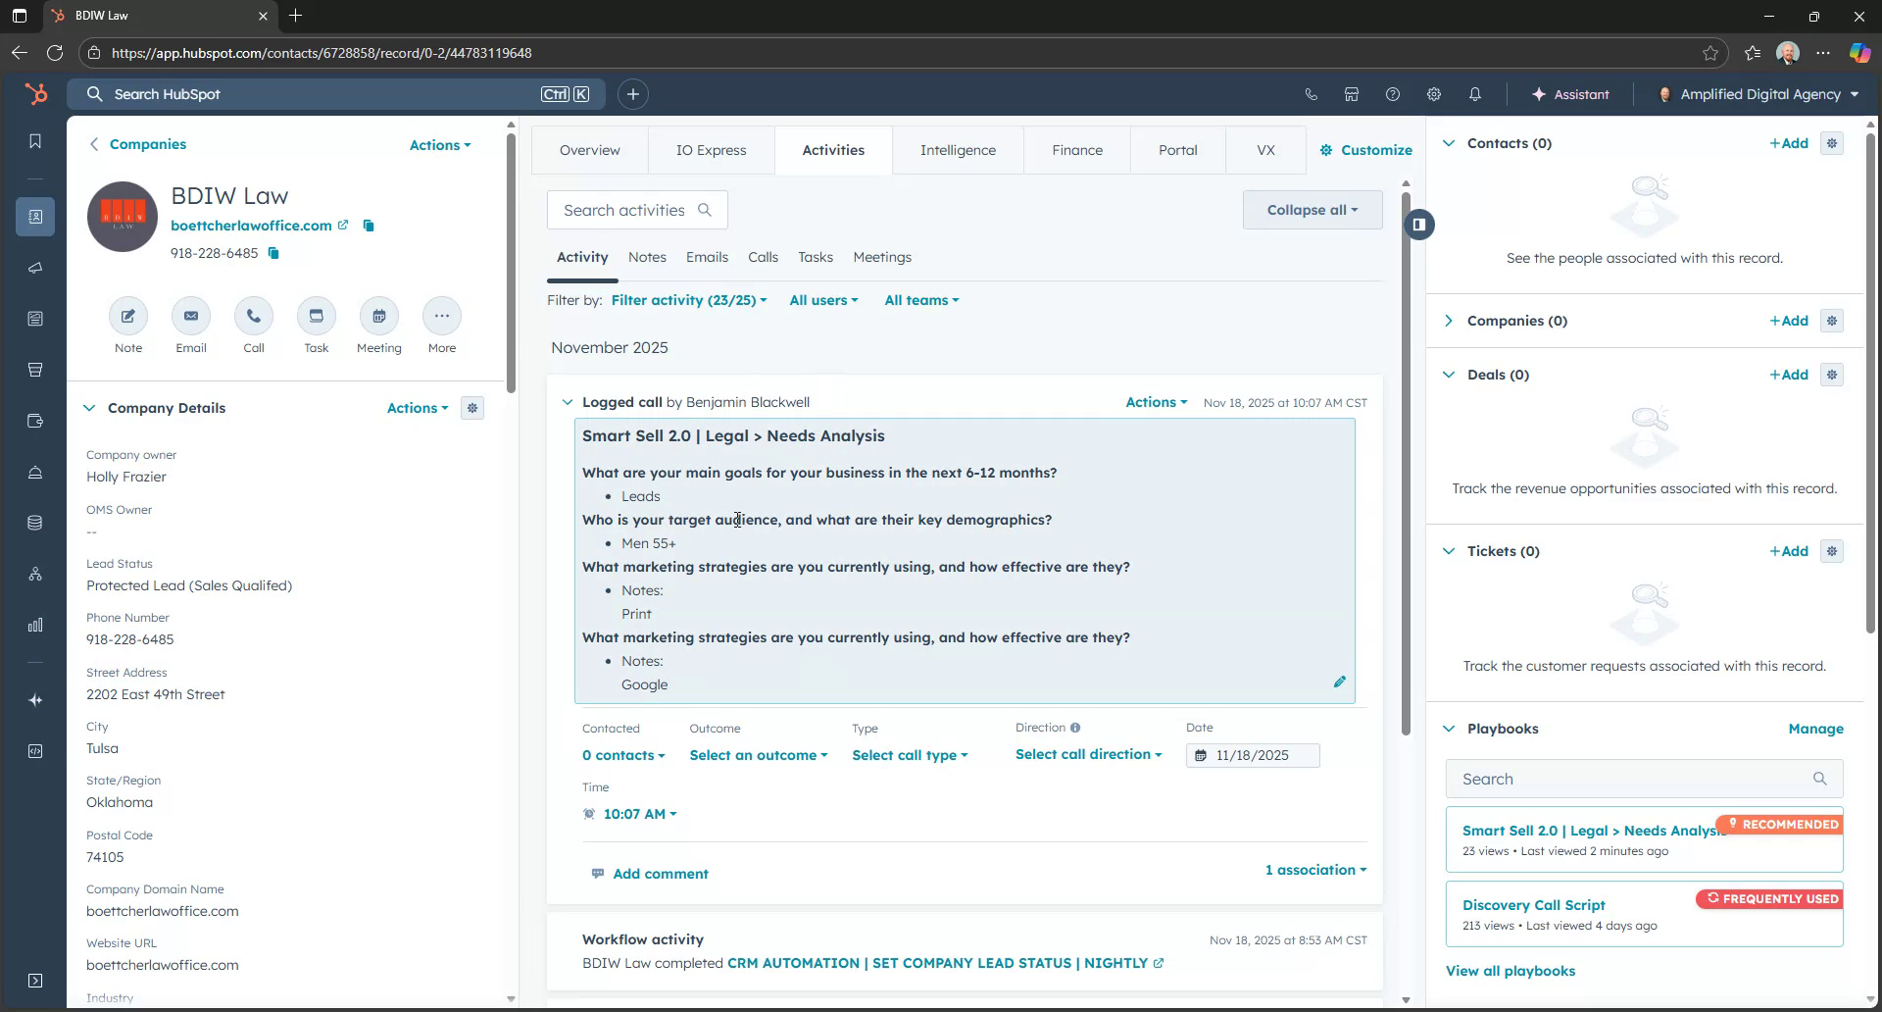Select the Reporting bar-chart icon in sidebar
Screen dimensions: 1882x1012
tap(35, 625)
